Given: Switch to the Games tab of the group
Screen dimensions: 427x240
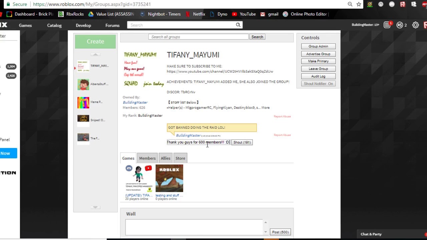Looking at the screenshot, I should [x=128, y=158].
